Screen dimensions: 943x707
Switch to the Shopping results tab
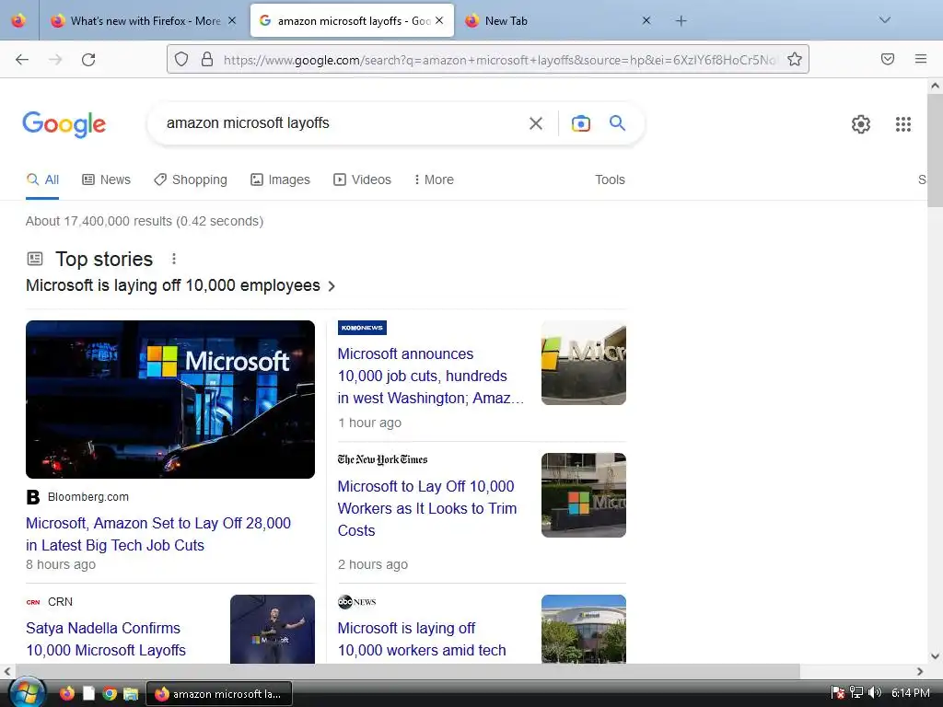[191, 180]
